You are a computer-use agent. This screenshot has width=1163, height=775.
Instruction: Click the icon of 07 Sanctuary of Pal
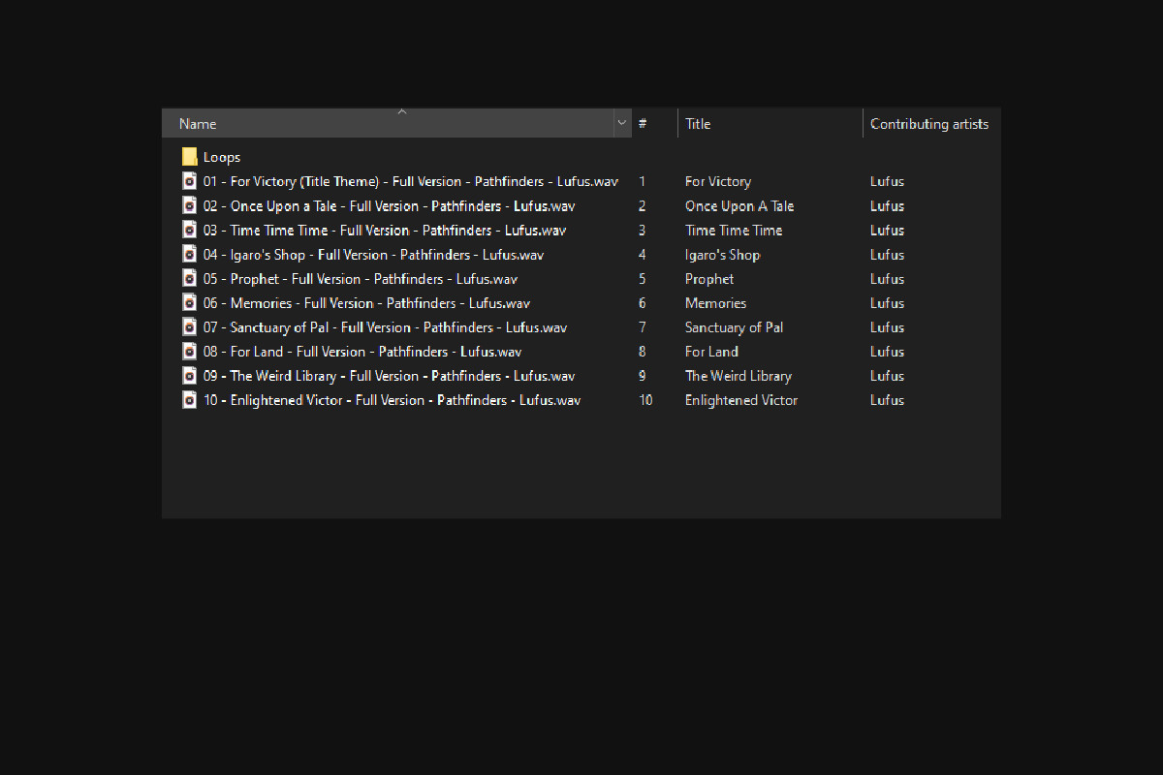click(x=190, y=326)
